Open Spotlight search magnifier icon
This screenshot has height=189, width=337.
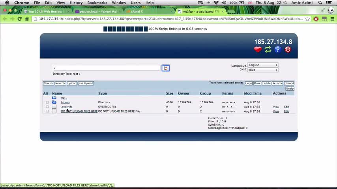tap(320, 3)
